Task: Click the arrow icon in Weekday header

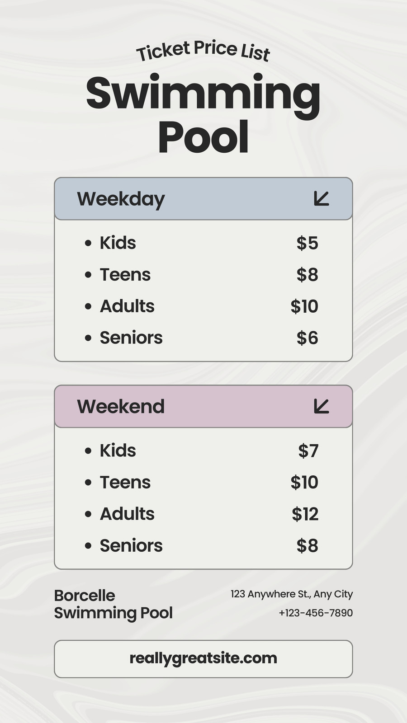Action: tap(322, 198)
